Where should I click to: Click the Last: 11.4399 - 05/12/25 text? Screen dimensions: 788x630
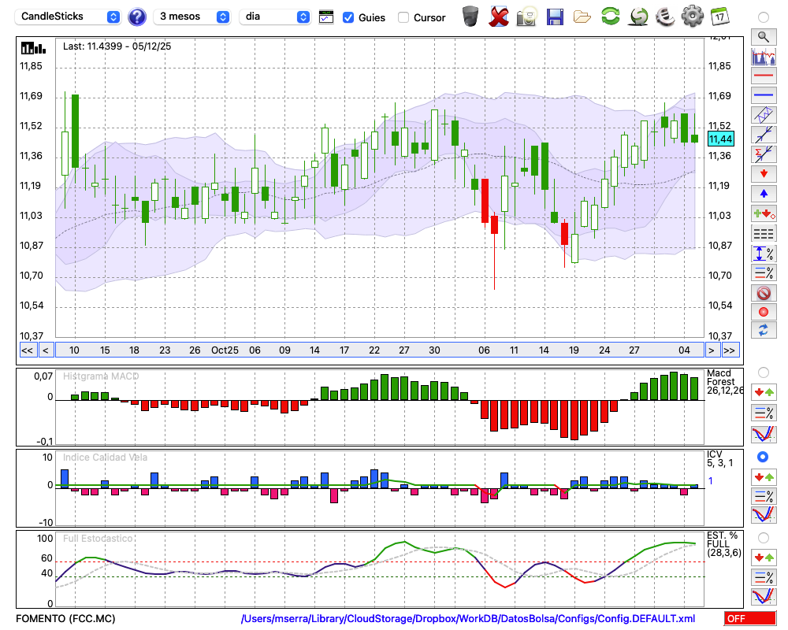(x=117, y=46)
